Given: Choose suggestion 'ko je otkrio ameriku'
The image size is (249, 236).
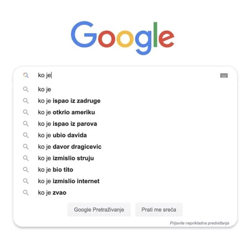Looking at the screenshot, I should click(x=66, y=112).
